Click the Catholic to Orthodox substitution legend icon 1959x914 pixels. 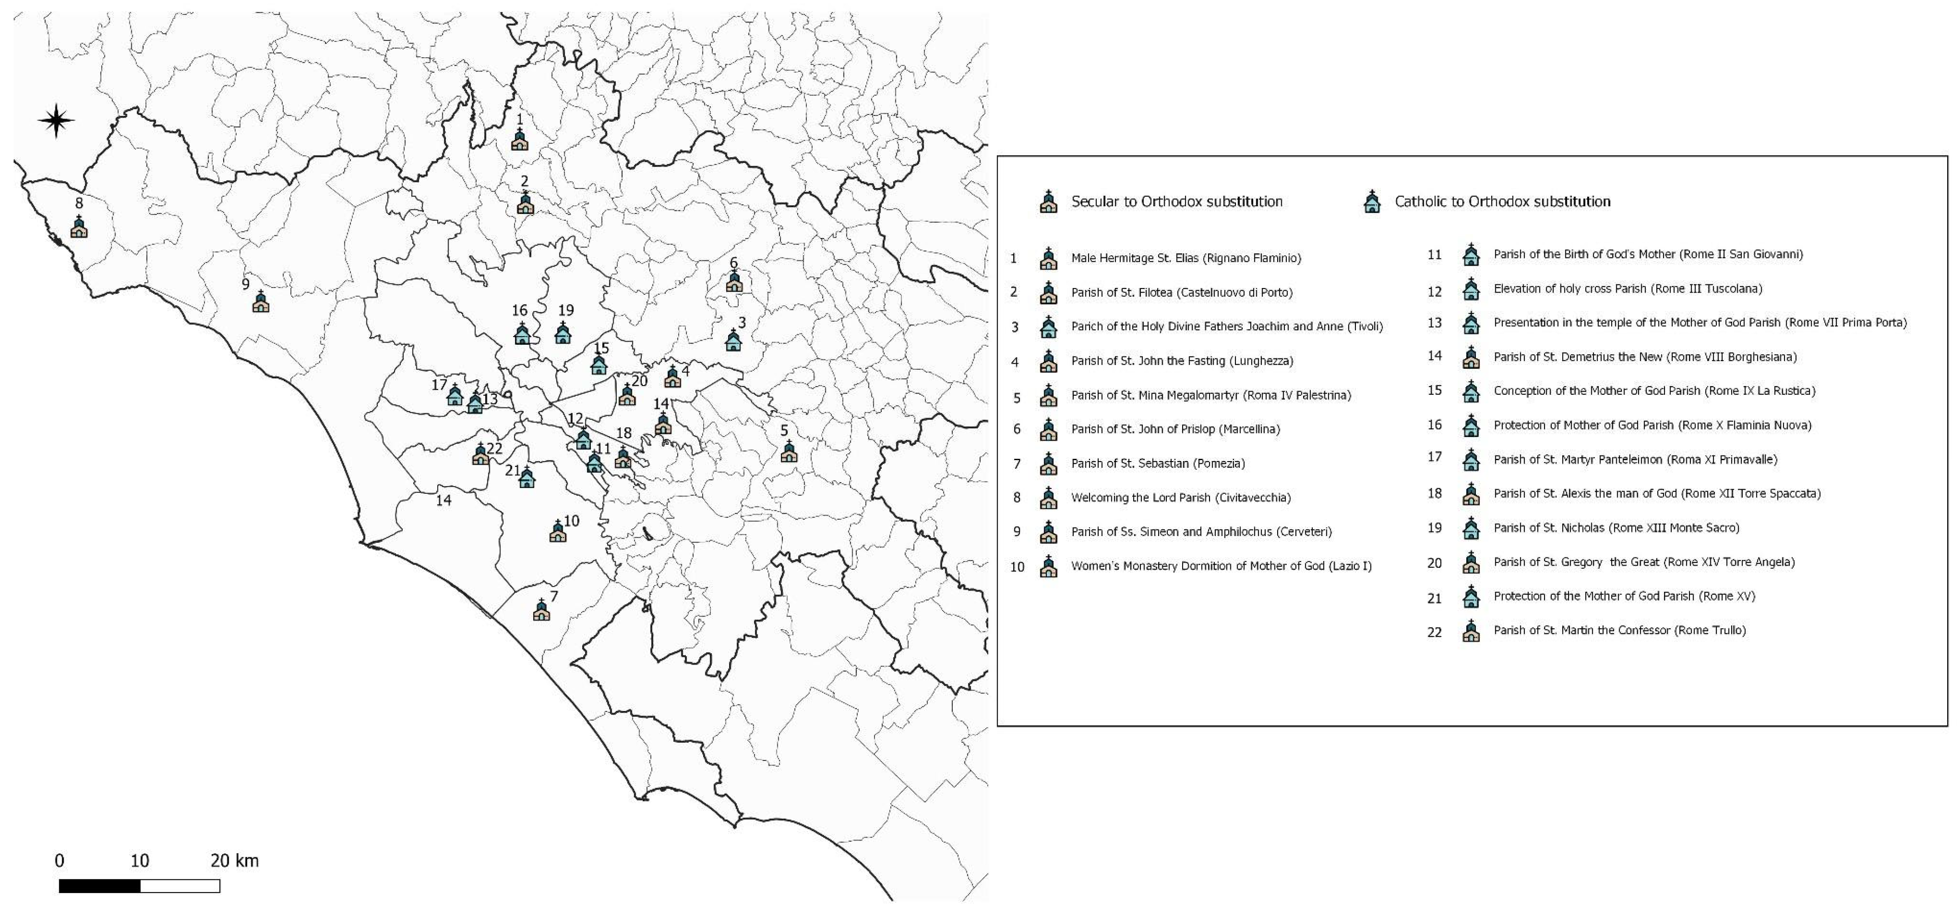(1372, 202)
